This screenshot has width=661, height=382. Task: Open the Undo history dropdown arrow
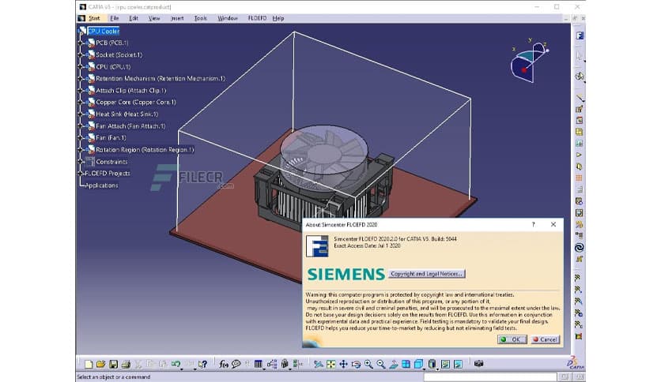[x=182, y=369]
